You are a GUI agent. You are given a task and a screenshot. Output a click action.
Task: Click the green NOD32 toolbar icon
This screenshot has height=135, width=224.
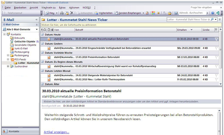pyautogui.click(x=218, y=13)
